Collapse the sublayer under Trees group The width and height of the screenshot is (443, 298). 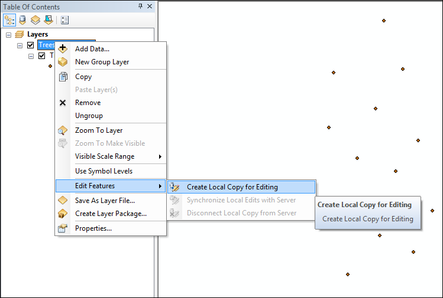pyautogui.click(x=31, y=57)
